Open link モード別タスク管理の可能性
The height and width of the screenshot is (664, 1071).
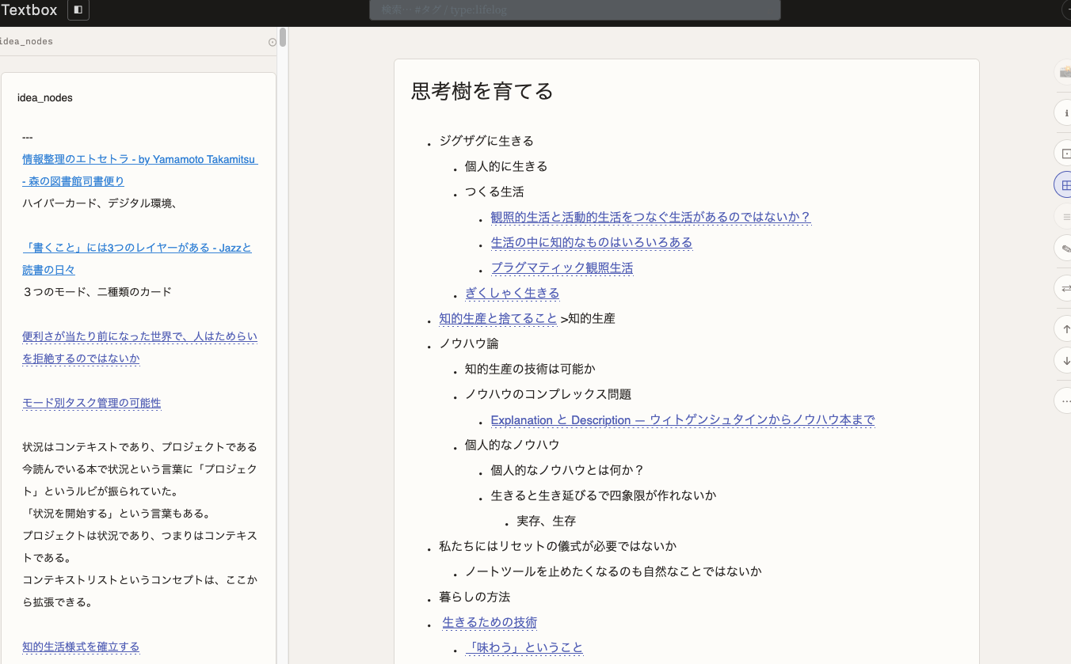[x=92, y=403]
